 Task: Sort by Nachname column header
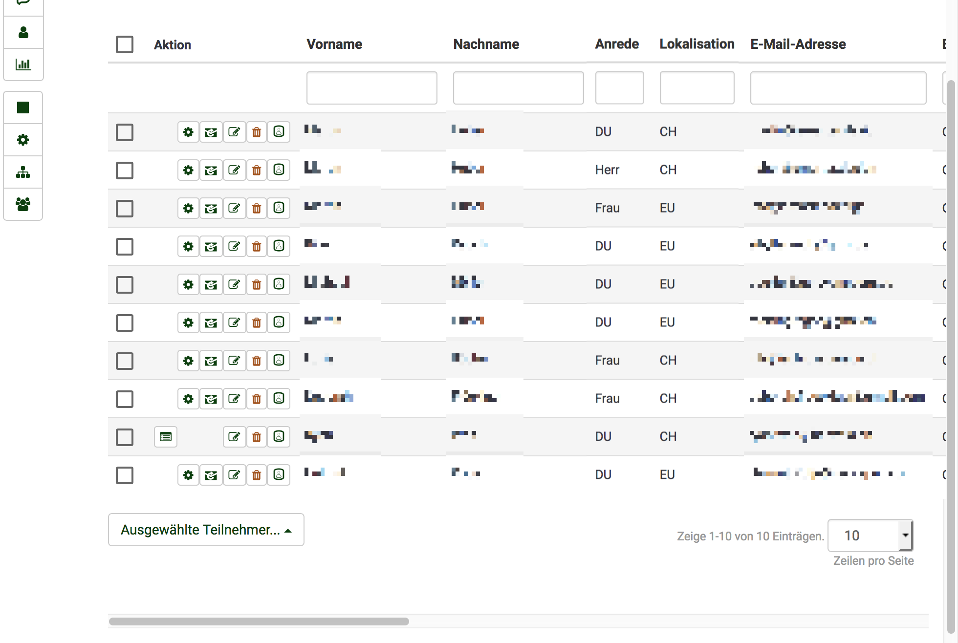point(486,44)
